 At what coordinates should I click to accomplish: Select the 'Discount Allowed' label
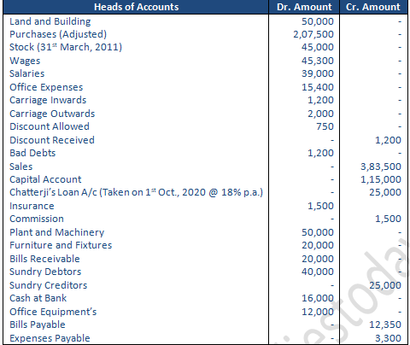pyautogui.click(x=50, y=126)
